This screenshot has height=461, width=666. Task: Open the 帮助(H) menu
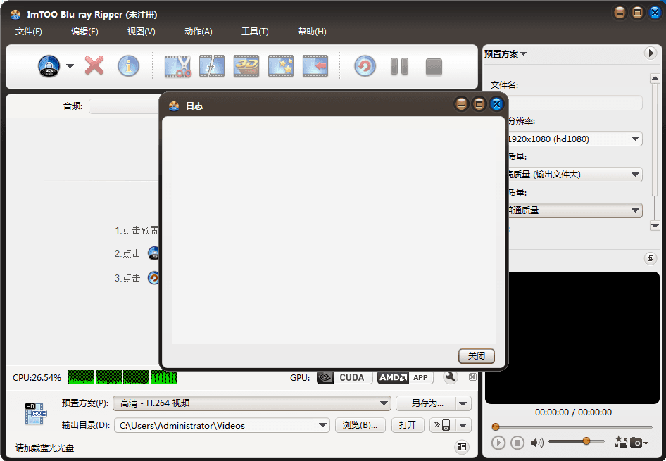tap(312, 32)
